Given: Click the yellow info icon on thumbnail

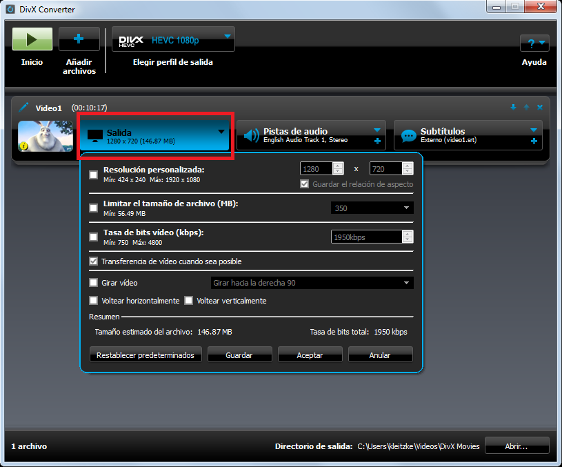Looking at the screenshot, I should [24, 146].
